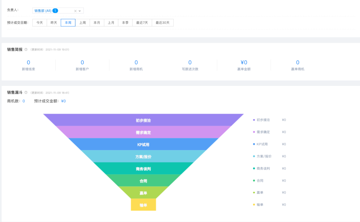Switch to 本月 date filter
The width and height of the screenshot is (360, 222).
coord(97,23)
